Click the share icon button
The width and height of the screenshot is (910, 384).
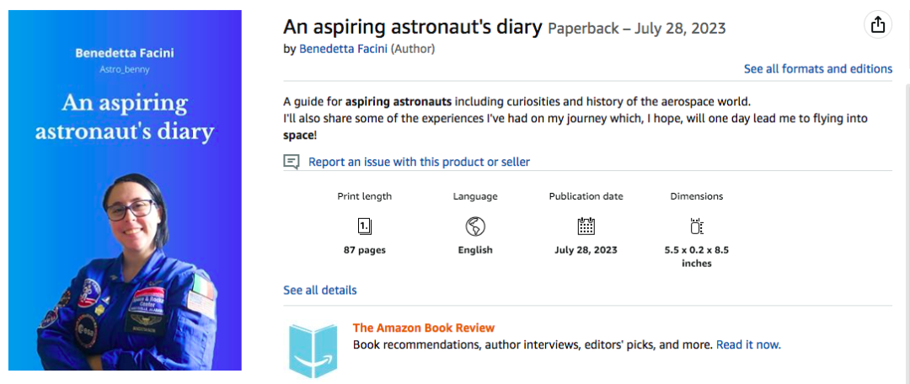click(878, 25)
